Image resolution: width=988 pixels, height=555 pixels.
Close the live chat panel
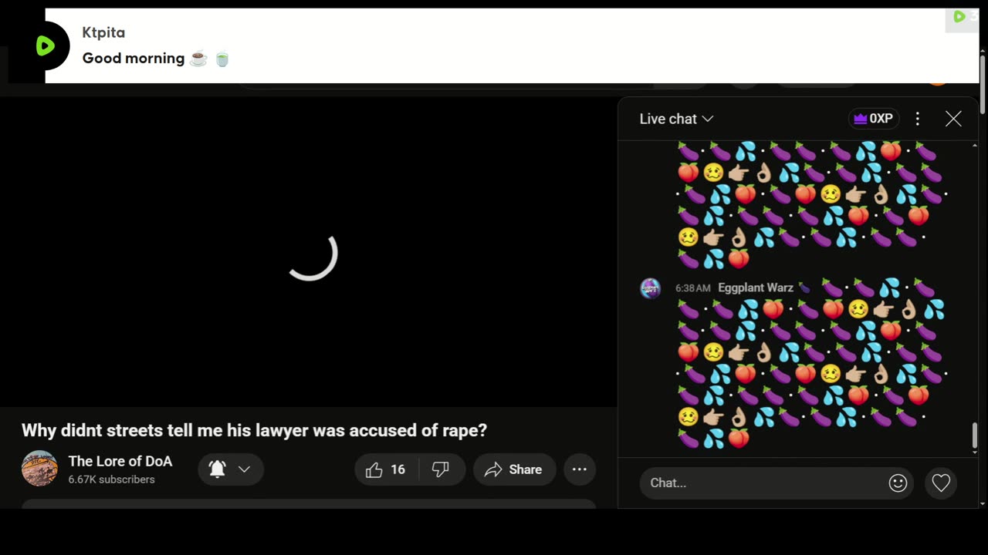[953, 119]
